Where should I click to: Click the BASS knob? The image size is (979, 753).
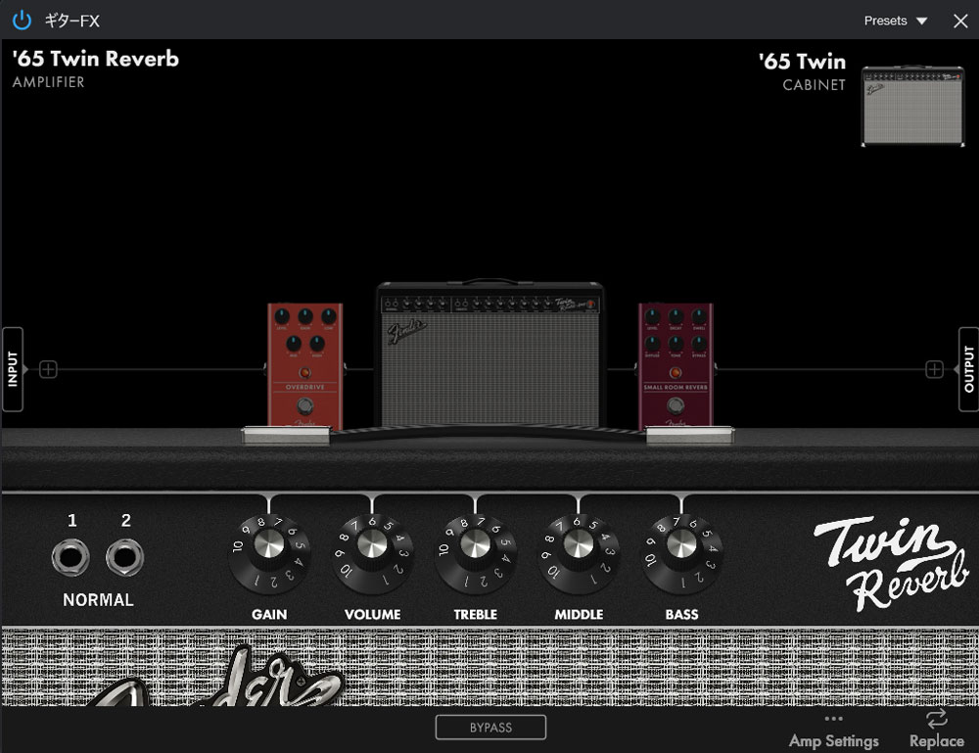point(681,554)
